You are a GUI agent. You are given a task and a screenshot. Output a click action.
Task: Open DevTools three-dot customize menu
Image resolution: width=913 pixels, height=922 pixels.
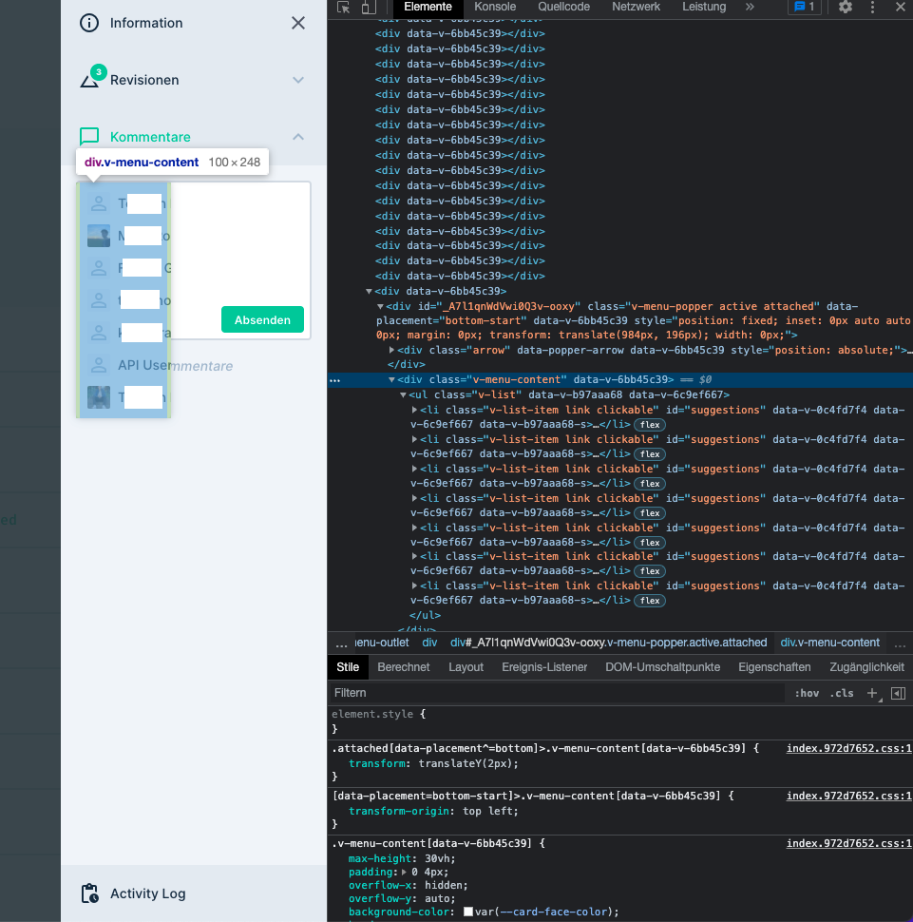[872, 7]
